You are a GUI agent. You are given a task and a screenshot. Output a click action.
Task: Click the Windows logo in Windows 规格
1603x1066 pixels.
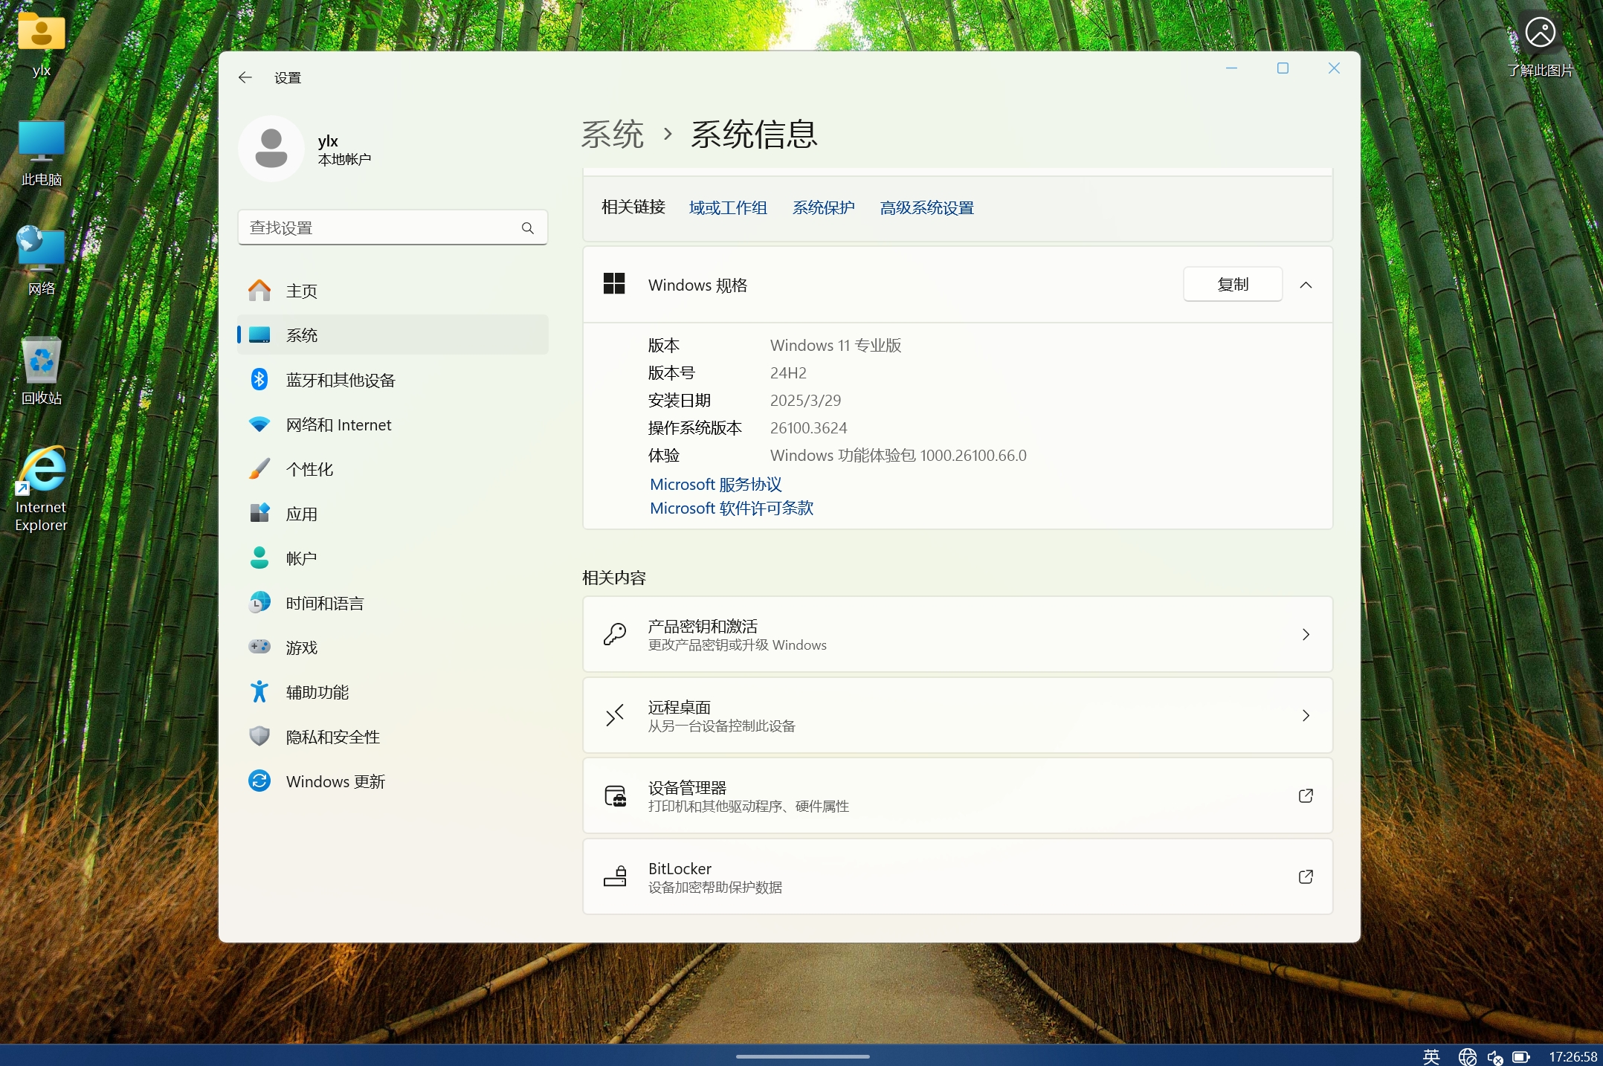pyautogui.click(x=614, y=283)
